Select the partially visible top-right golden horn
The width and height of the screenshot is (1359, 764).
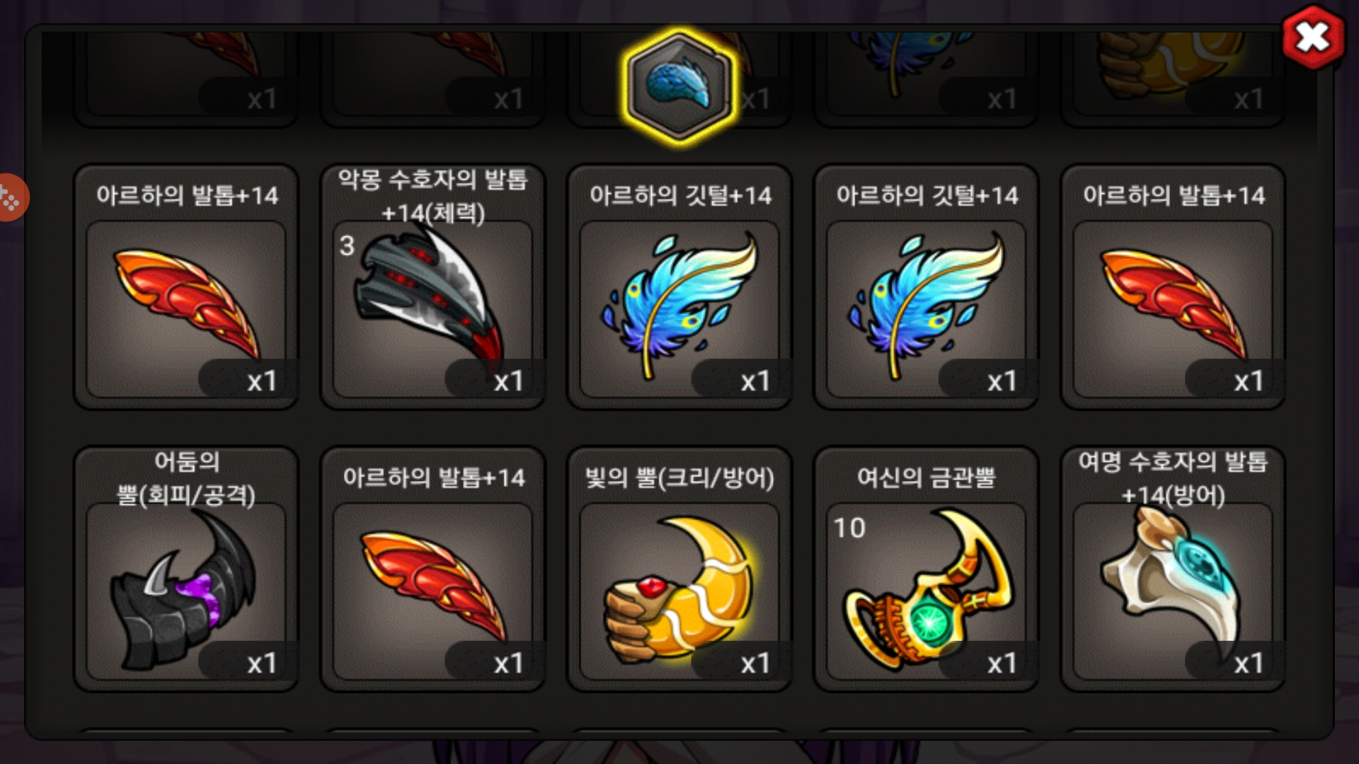tap(1173, 79)
